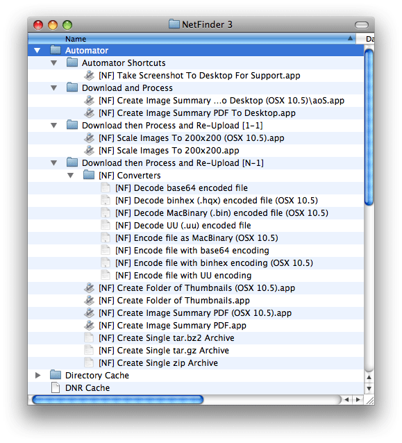Click the Create Folder of Thumbnails.app icon
This screenshot has width=402, height=443.
click(89, 300)
